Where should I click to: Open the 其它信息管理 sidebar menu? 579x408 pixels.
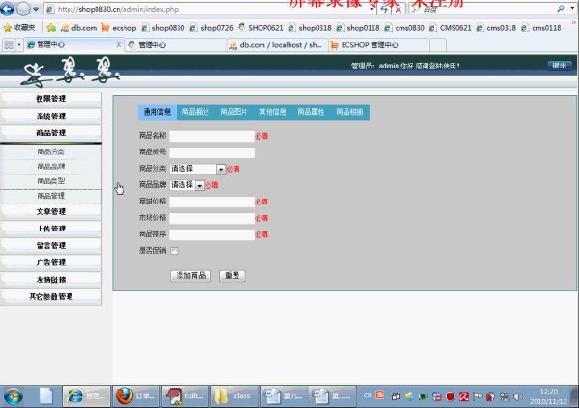tap(51, 296)
